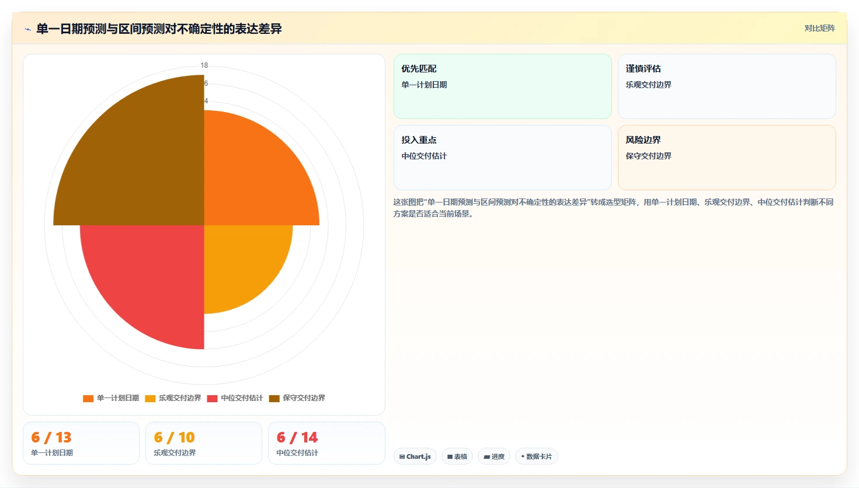Open the 投入重点 card
This screenshot has height=488, width=859.
tap(503, 158)
